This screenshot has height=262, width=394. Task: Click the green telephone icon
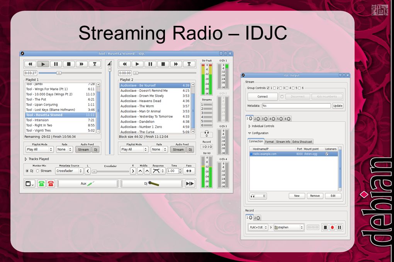pyautogui.click(x=41, y=184)
